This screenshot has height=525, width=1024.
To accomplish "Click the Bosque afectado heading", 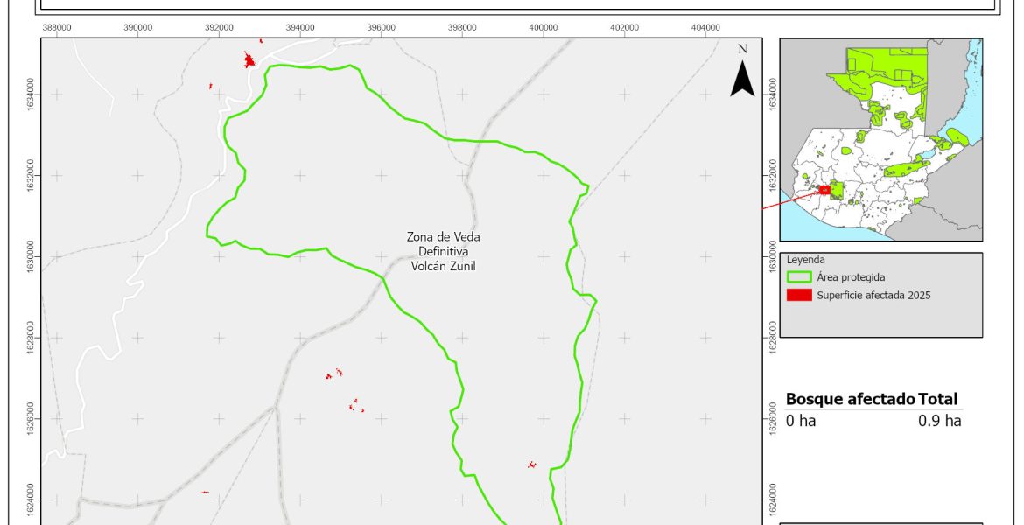I will [850, 399].
